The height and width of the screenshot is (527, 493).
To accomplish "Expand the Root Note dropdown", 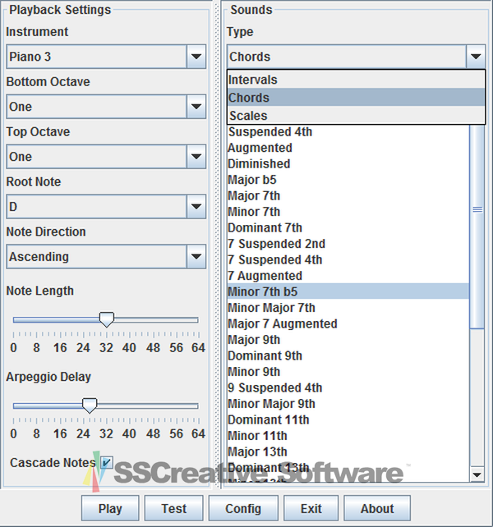I will pos(196,207).
